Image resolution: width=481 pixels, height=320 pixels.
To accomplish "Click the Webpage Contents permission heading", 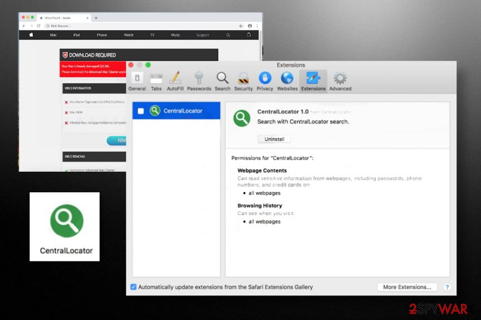I will 262,170.
